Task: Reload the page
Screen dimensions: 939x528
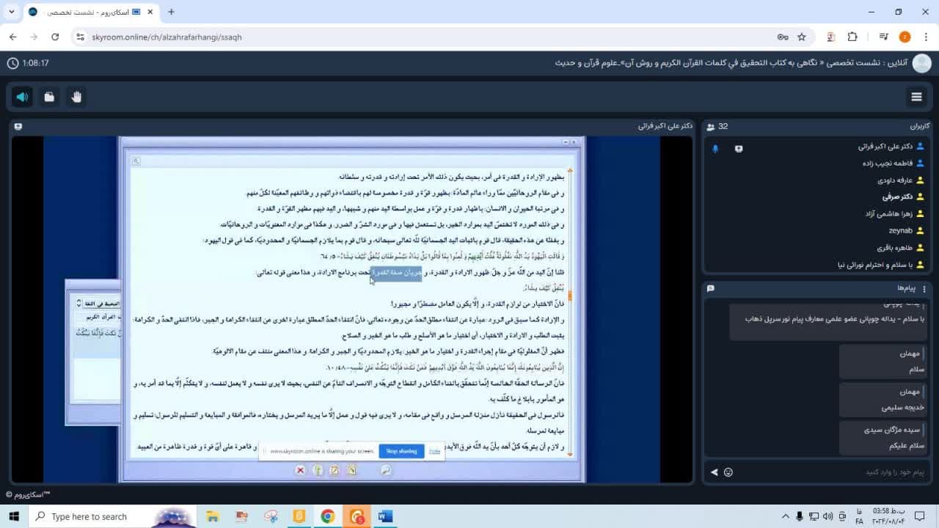Action: (55, 37)
